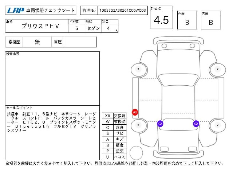Image resolution: width=233 pixels, height=175 pixels.
Task: Click the 内装 grade B box
Action: 211,20
